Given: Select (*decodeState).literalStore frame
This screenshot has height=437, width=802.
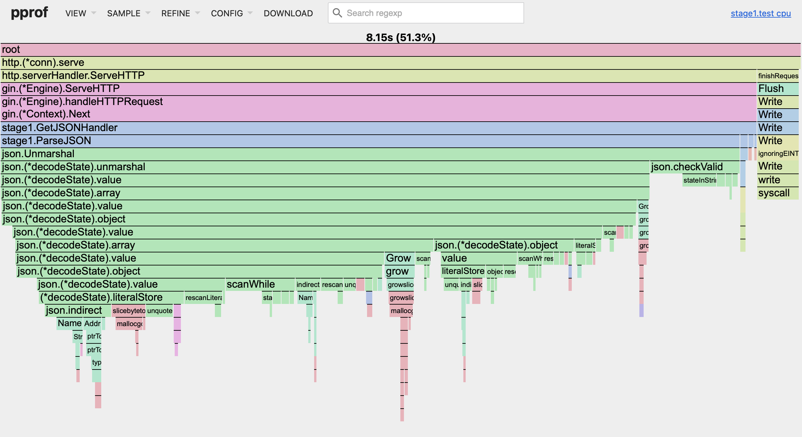Looking at the screenshot, I should point(111,298).
